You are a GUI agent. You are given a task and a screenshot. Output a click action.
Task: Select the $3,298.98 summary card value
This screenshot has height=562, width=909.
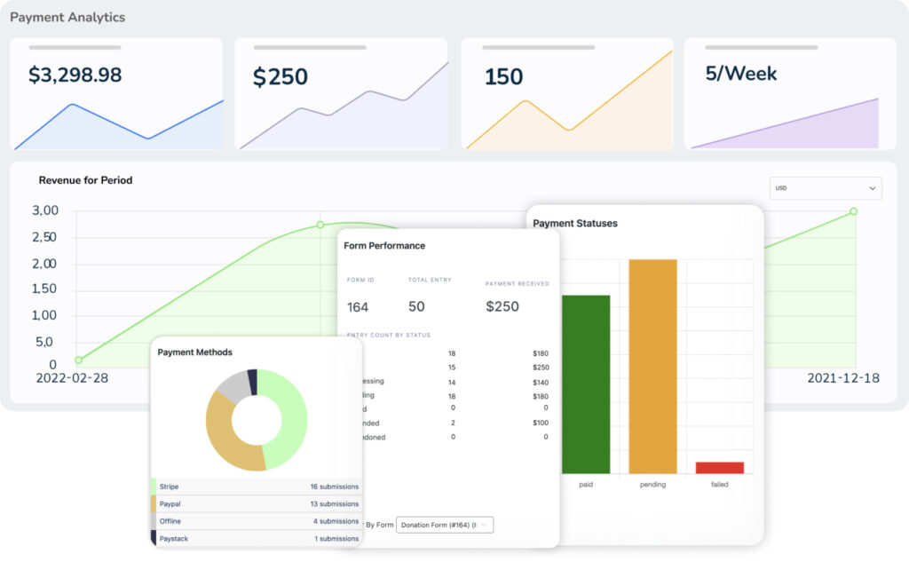tap(75, 75)
